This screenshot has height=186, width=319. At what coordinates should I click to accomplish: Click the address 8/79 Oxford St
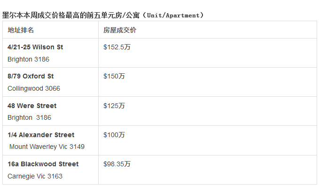tap(31, 76)
